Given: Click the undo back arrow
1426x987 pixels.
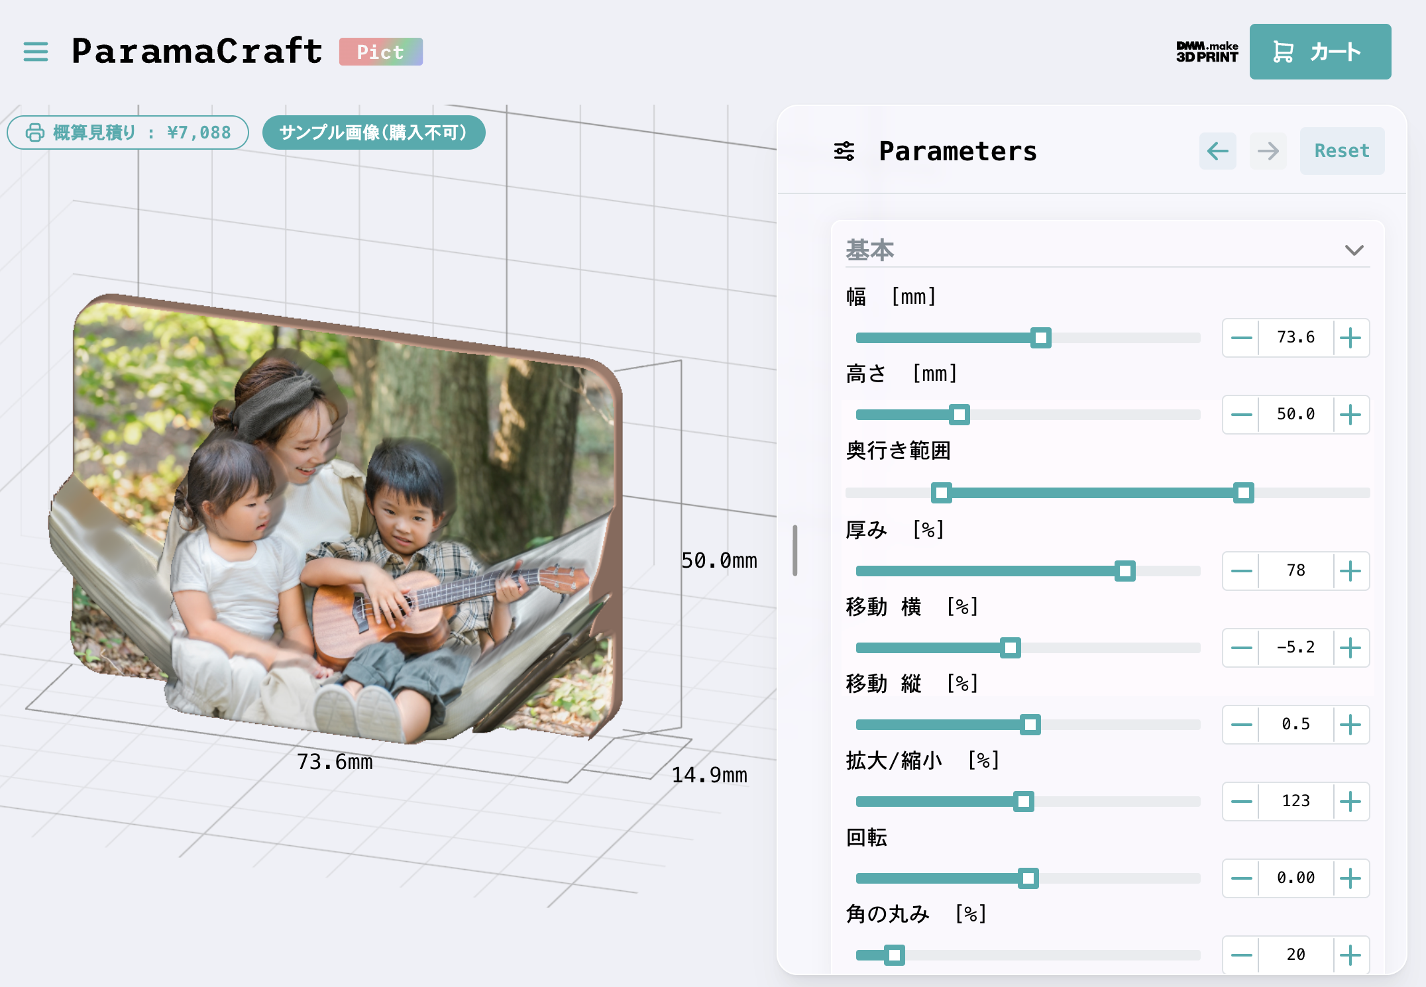Looking at the screenshot, I should [x=1217, y=151].
